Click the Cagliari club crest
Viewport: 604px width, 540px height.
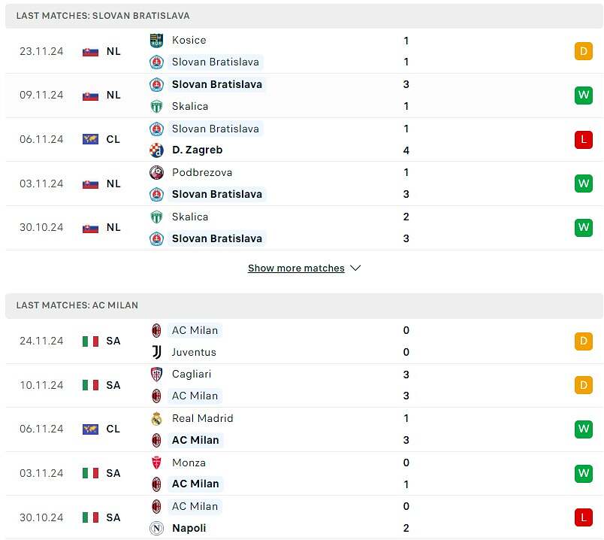pos(156,374)
